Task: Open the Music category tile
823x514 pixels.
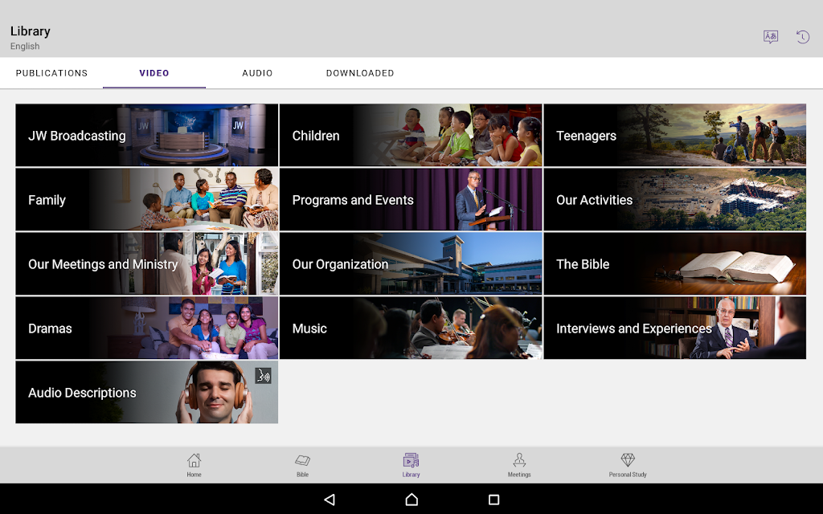Action: pyautogui.click(x=410, y=328)
